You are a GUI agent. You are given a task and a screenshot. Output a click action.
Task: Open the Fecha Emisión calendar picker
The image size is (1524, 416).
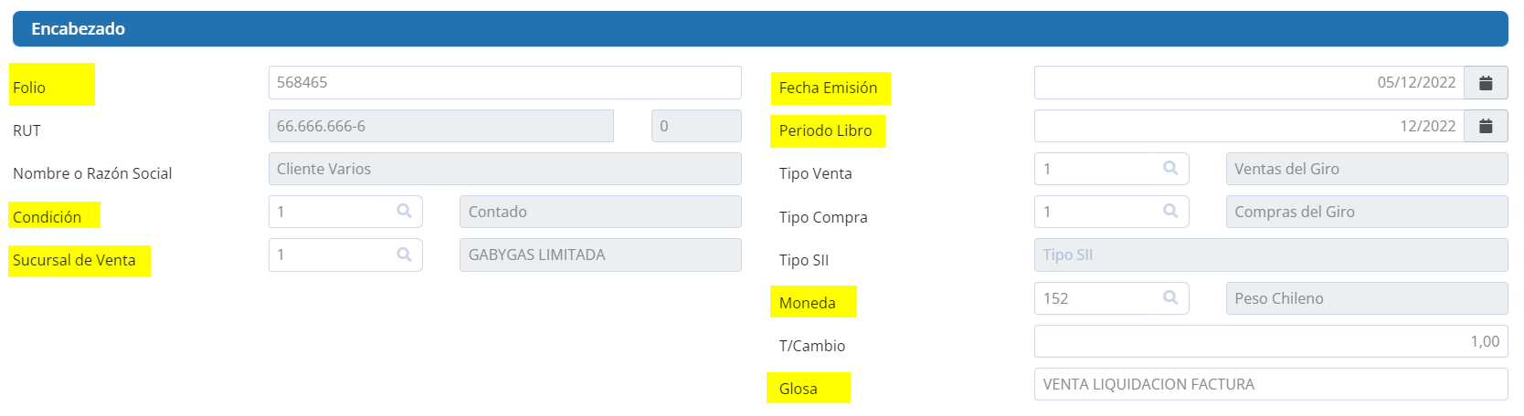(1486, 83)
